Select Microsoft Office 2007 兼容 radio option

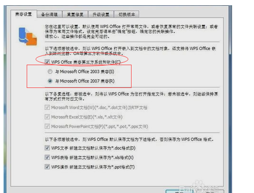point(50,81)
